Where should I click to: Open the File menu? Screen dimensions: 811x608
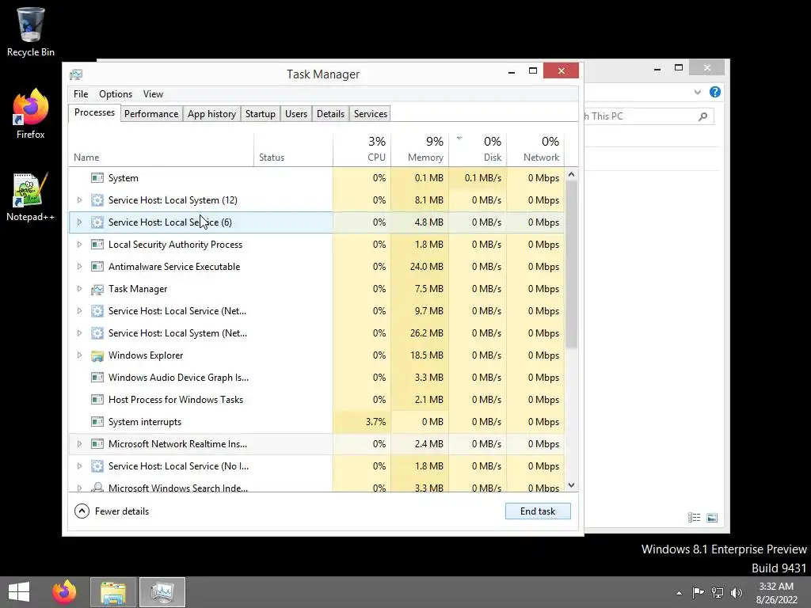click(81, 94)
